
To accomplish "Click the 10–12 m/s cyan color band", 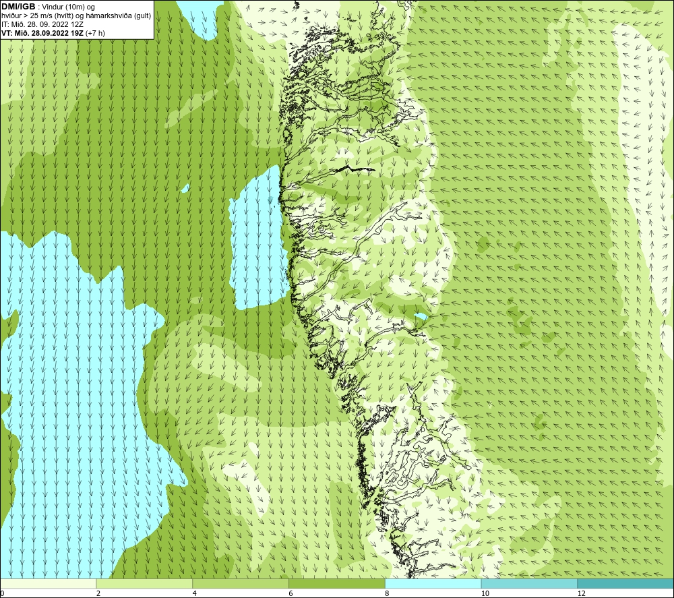I will coord(530,583).
